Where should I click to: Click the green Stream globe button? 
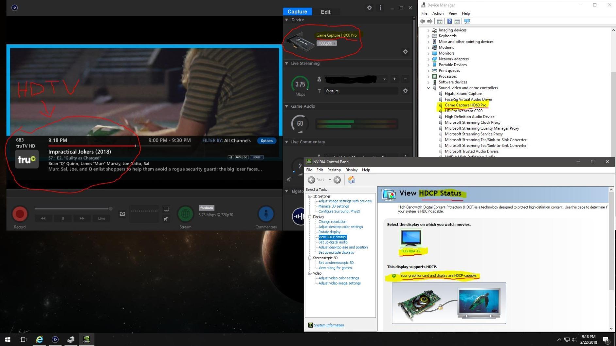coord(185,214)
